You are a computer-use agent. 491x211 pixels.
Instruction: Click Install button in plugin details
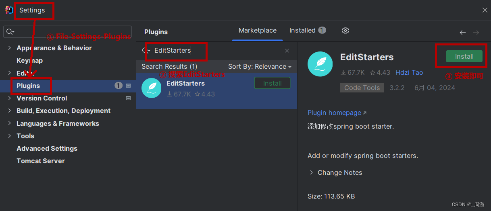point(464,57)
